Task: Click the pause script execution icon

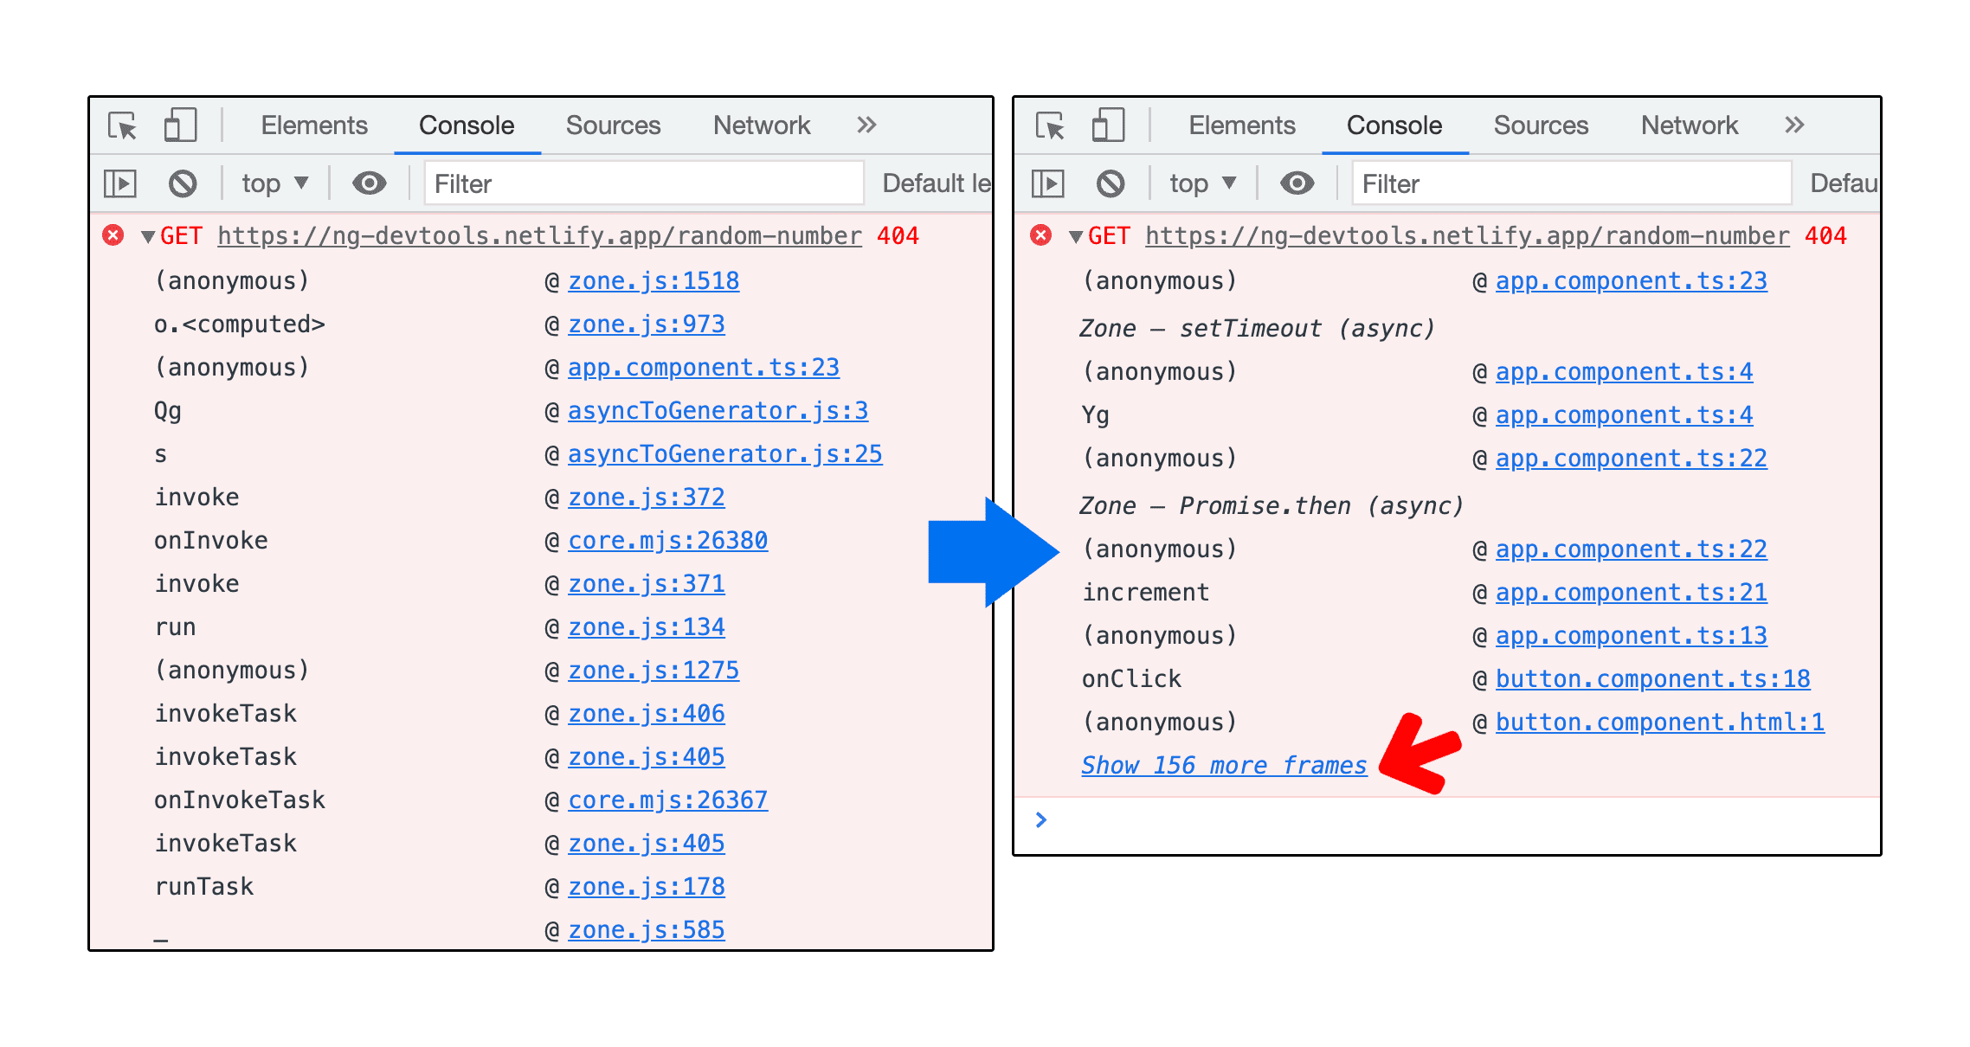Action: click(126, 183)
